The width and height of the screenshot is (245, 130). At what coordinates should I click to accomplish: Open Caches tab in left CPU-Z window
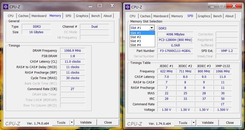point(23,16)
